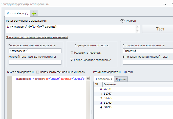This screenshot has width=173, height=119.
Task: Click 'Перед искомым текстом всегда есть' field
Action: pos(35,51)
